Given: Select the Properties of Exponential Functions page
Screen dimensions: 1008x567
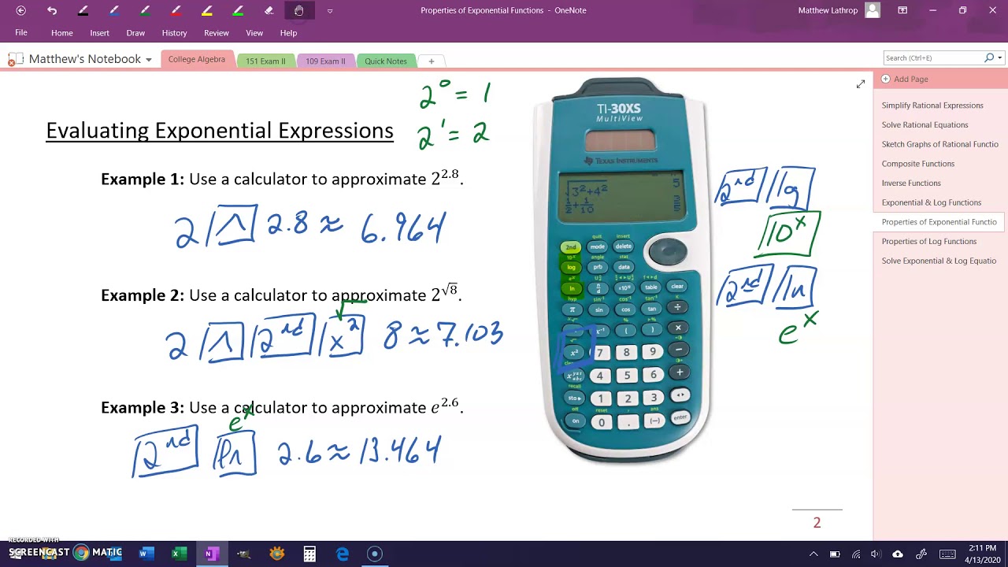Looking at the screenshot, I should click(939, 222).
